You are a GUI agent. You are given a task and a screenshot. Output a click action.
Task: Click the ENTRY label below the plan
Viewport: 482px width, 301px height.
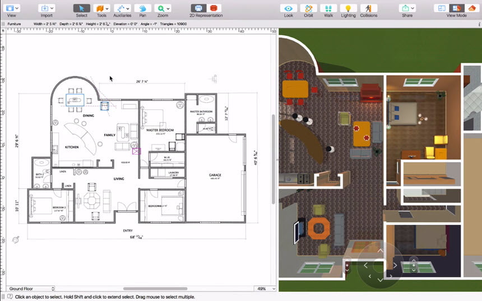[x=128, y=230]
